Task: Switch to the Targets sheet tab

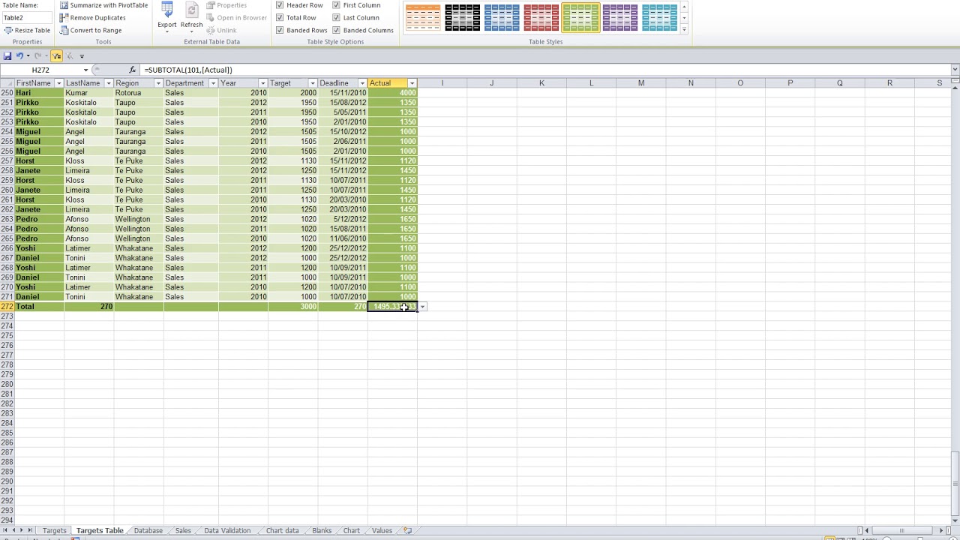Action: coord(54,531)
